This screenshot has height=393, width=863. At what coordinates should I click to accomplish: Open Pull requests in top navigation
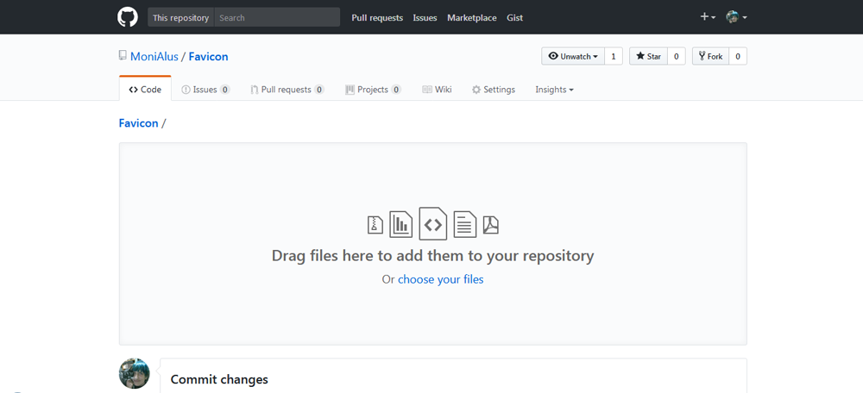point(377,17)
